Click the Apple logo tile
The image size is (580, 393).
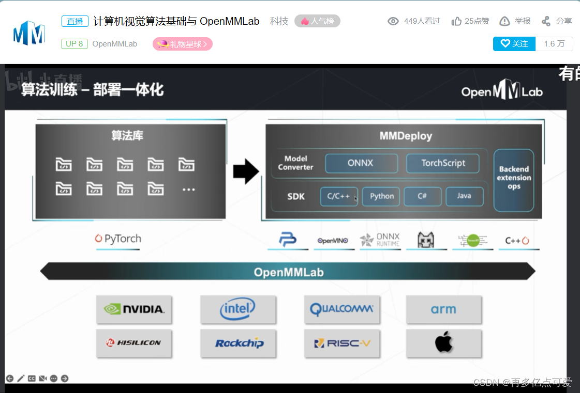click(x=443, y=343)
